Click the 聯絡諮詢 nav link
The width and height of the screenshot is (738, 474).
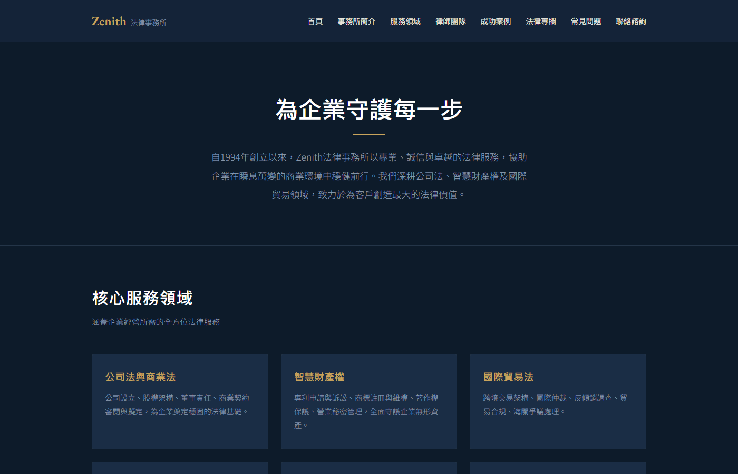coord(631,22)
